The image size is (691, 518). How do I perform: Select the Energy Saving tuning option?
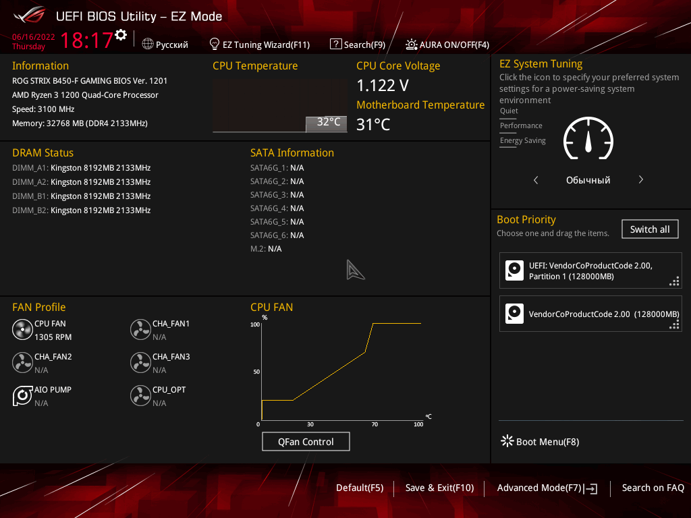click(x=523, y=141)
